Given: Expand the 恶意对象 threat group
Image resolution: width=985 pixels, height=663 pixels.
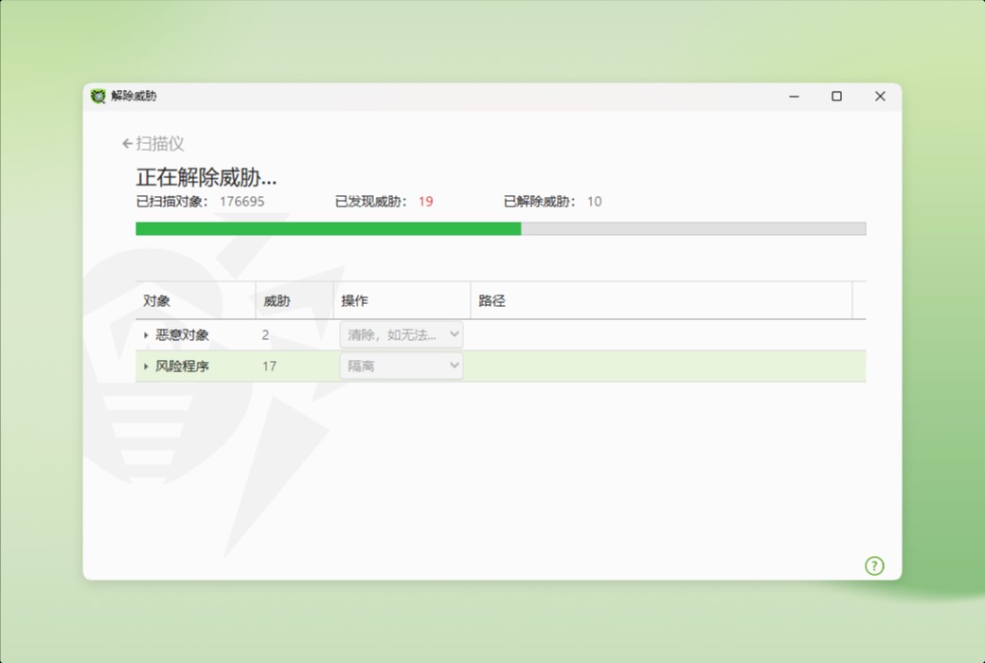Looking at the screenshot, I should tap(144, 334).
